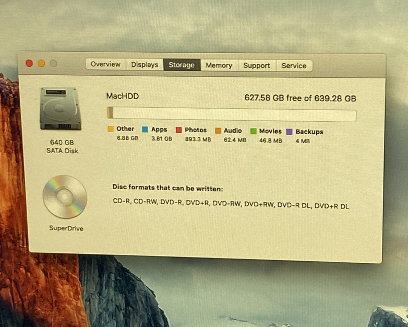Click the MacHDD volume name
Image resolution: width=408 pixels, height=327 pixels.
point(123,96)
